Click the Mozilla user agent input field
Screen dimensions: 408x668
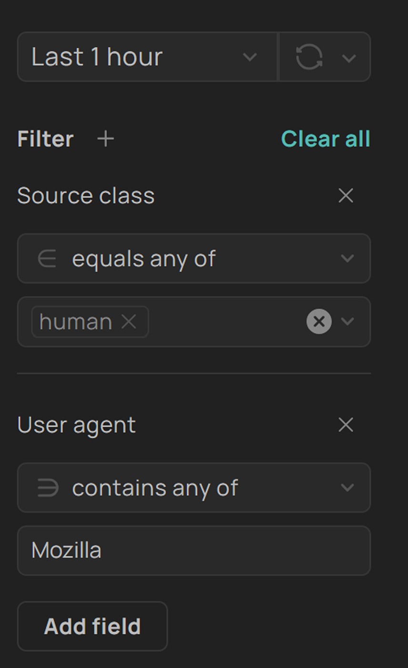click(194, 550)
